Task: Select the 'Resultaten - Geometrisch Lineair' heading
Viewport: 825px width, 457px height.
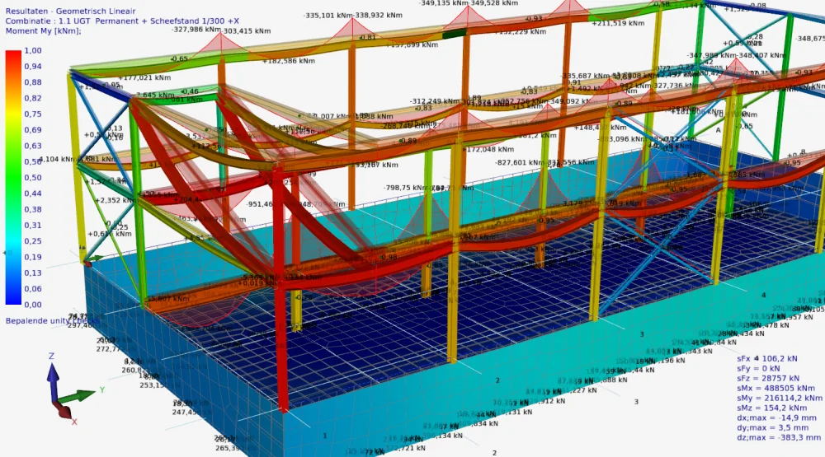Action: point(70,11)
